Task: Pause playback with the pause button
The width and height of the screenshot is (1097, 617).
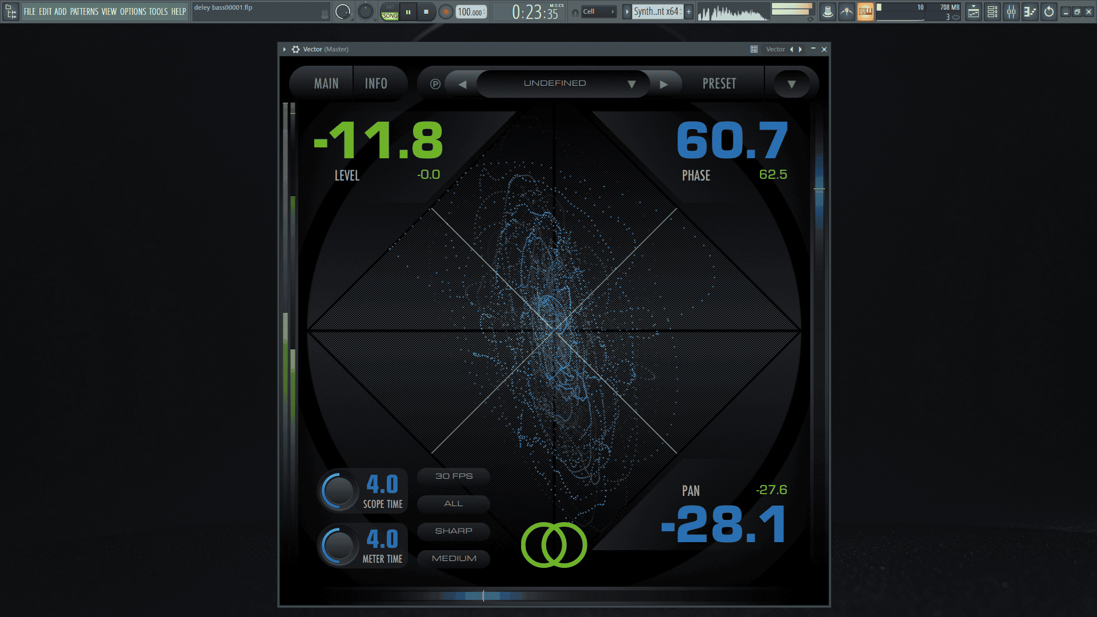Action: (408, 11)
